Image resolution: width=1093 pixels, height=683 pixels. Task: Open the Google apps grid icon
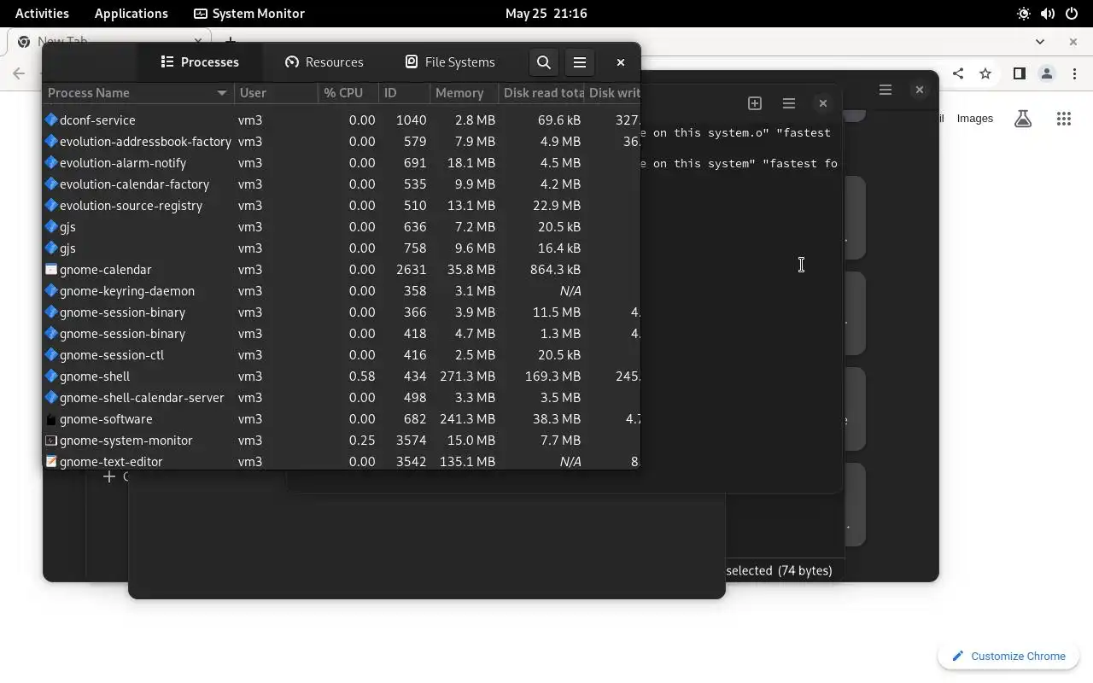coord(1064,119)
